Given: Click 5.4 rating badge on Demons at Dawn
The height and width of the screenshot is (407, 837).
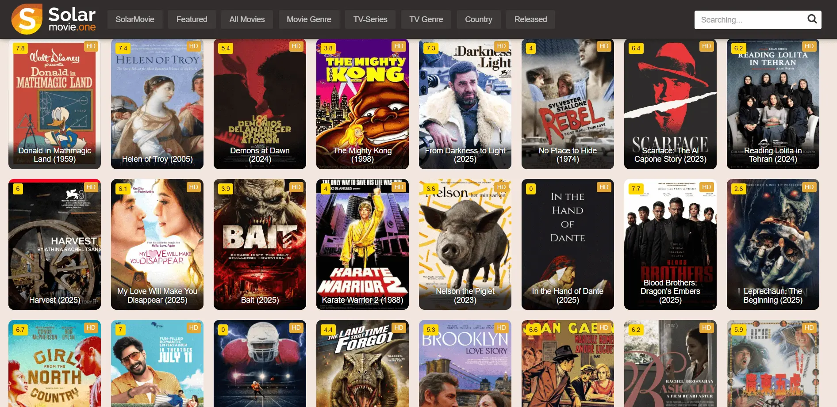Looking at the screenshot, I should tap(226, 48).
